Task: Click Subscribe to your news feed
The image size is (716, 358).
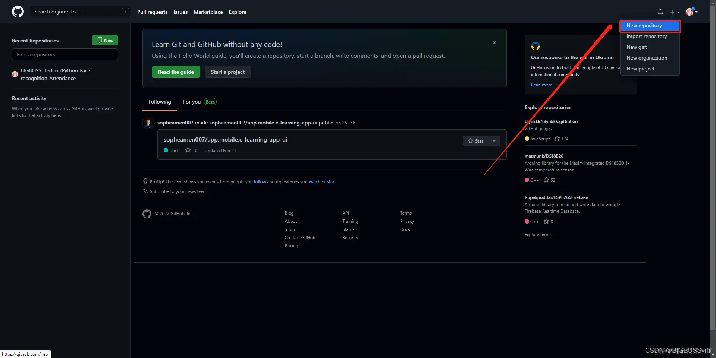Action: point(178,191)
